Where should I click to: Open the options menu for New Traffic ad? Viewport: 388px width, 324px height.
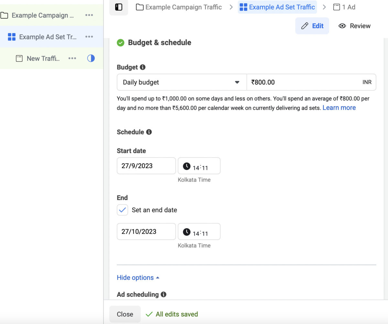pos(72,58)
